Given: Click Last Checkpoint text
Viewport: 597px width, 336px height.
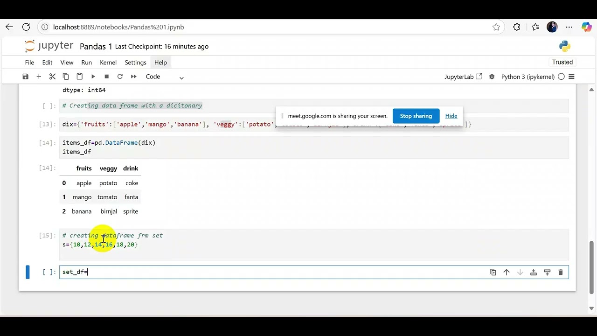Looking at the screenshot, I should pyautogui.click(x=161, y=46).
